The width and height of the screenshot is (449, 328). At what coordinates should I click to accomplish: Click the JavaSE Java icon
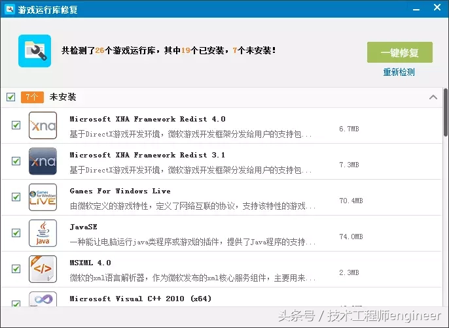click(x=43, y=233)
